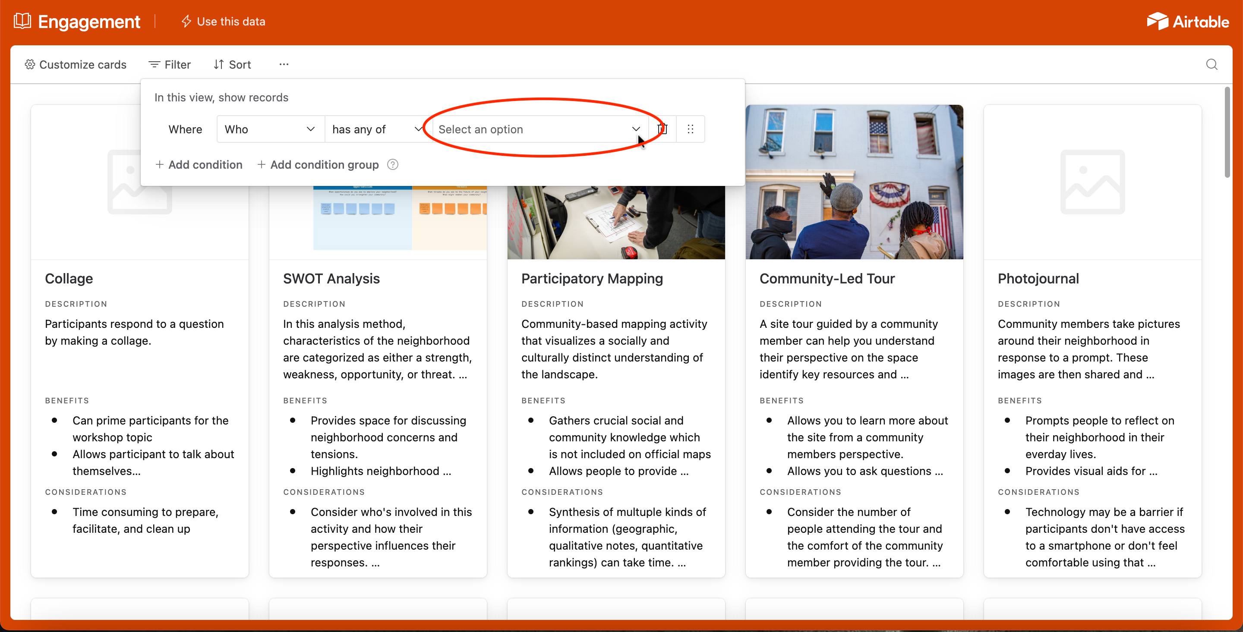The image size is (1243, 632).
Task: Click the drag handle dots icon
Action: pyautogui.click(x=691, y=129)
